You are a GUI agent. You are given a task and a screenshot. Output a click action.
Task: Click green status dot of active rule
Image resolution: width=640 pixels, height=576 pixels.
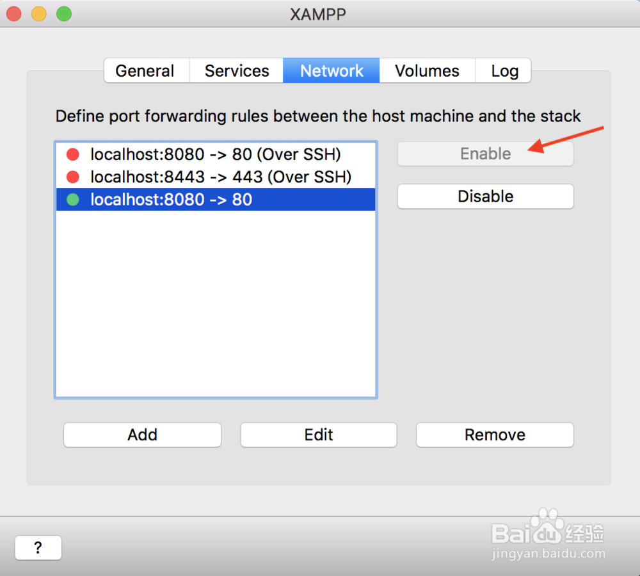pos(73,199)
